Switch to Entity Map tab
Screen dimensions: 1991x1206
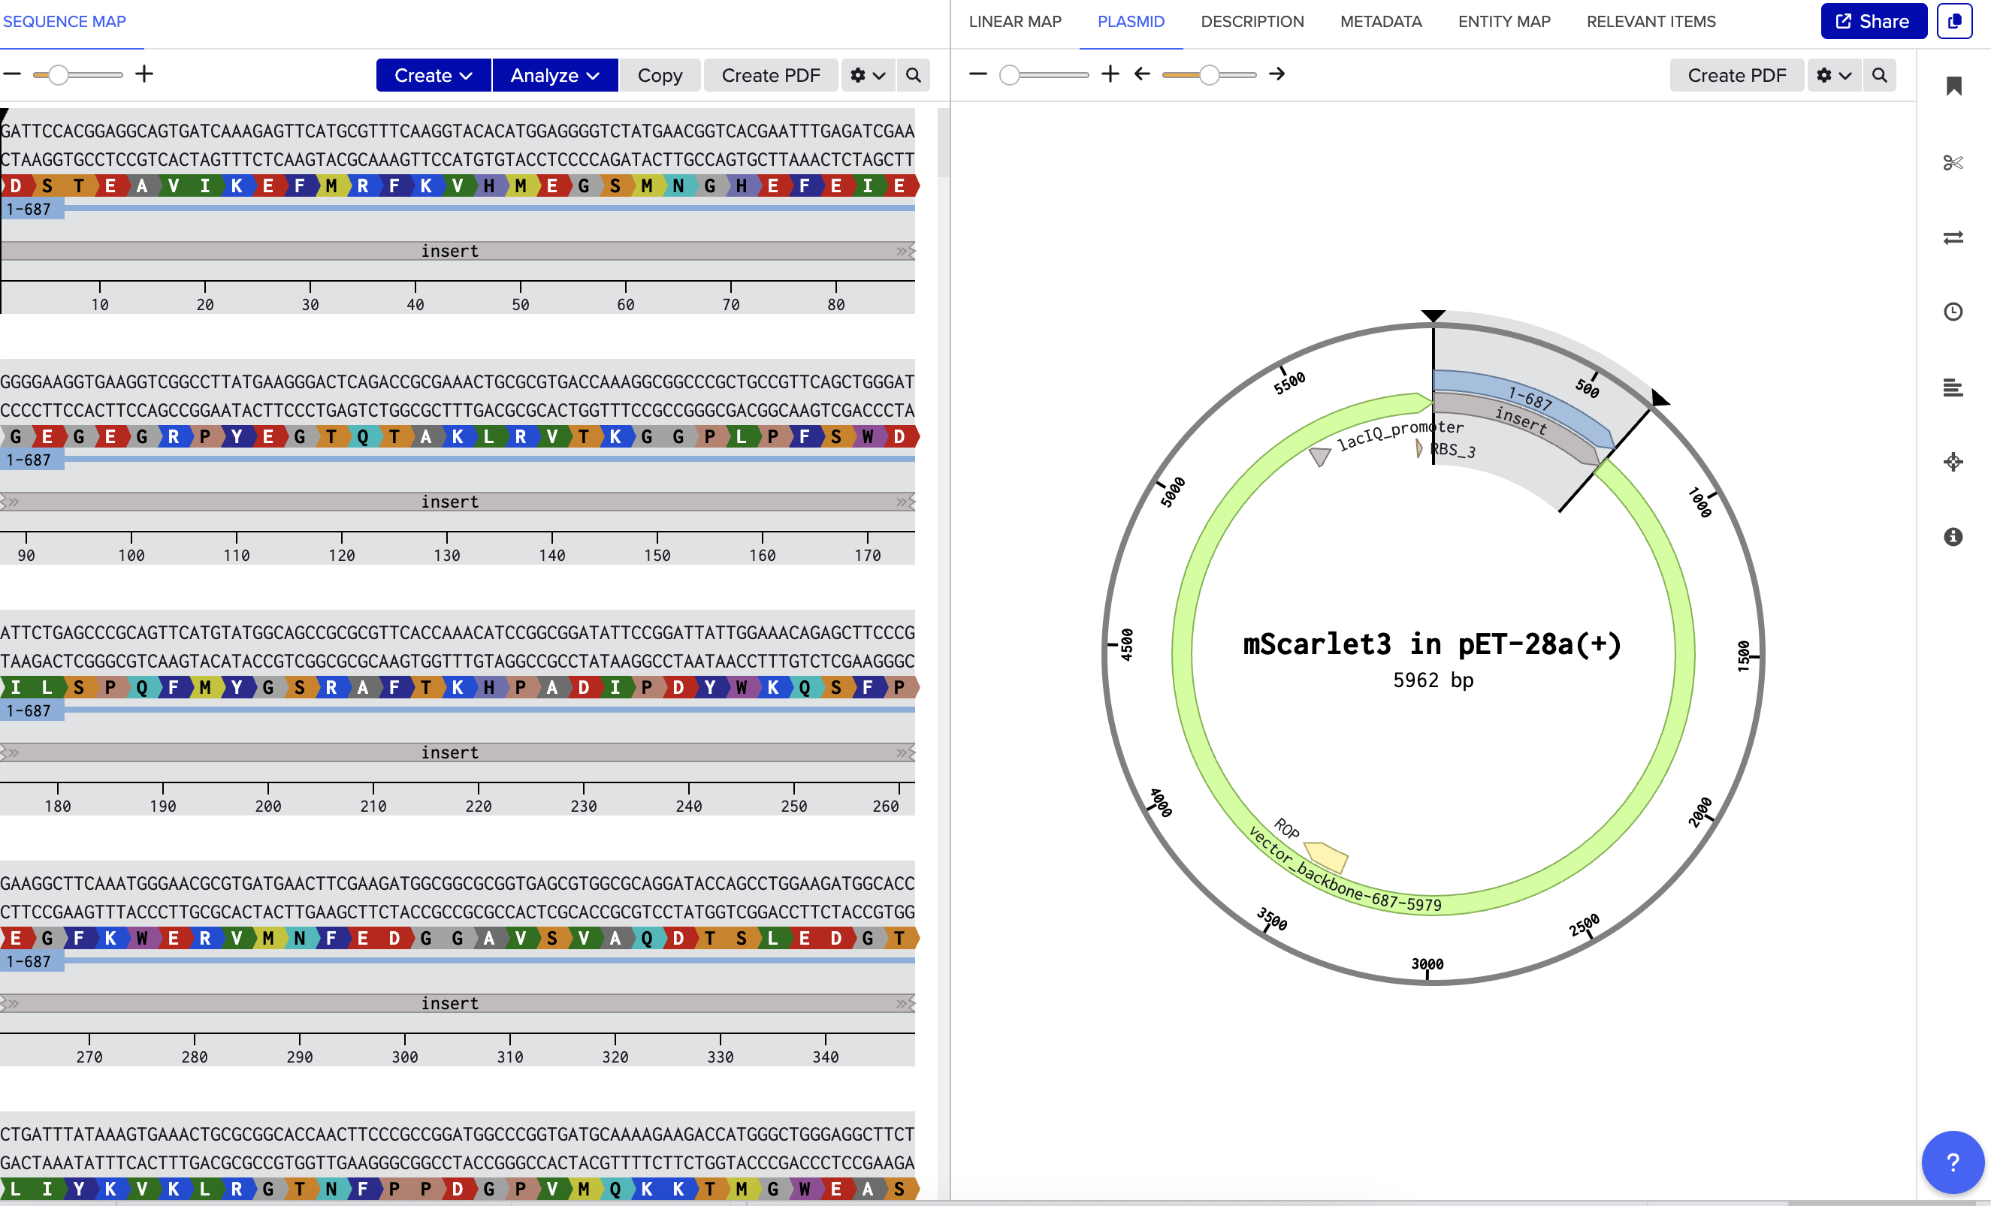[x=1503, y=22]
